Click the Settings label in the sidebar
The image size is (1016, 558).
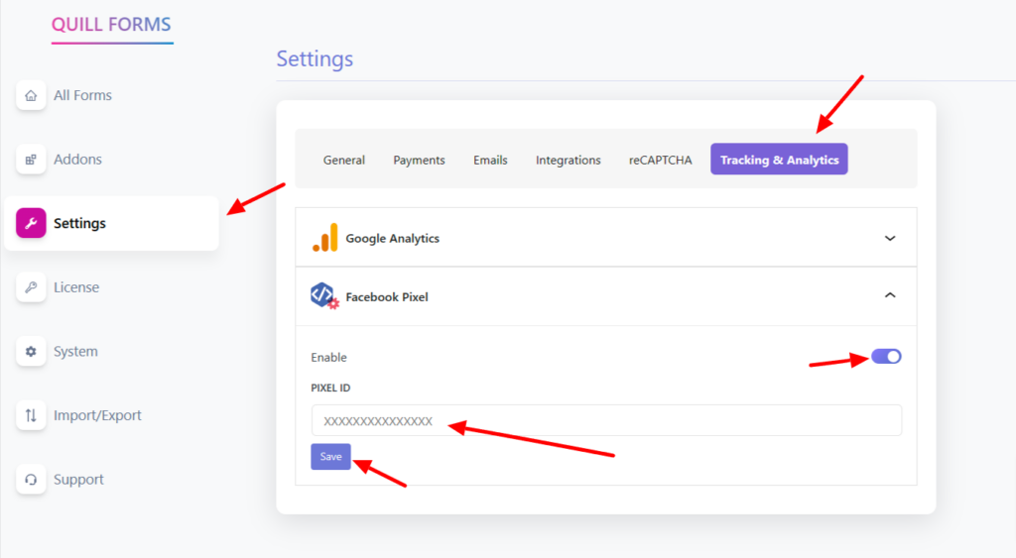pyautogui.click(x=79, y=223)
